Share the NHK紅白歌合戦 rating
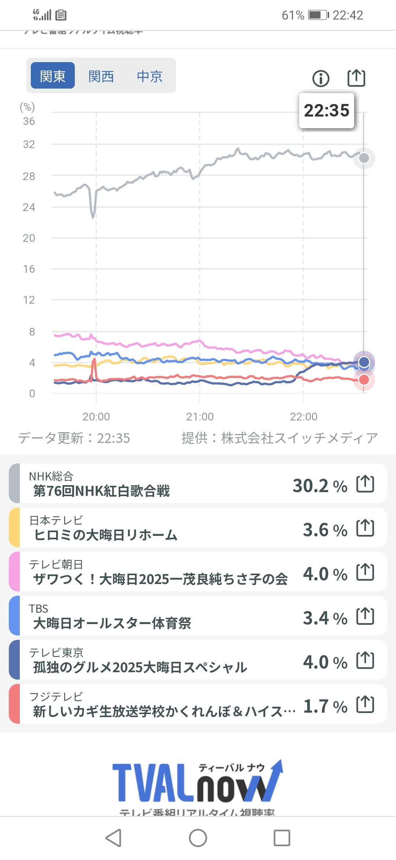This screenshot has width=396, height=860. (365, 484)
